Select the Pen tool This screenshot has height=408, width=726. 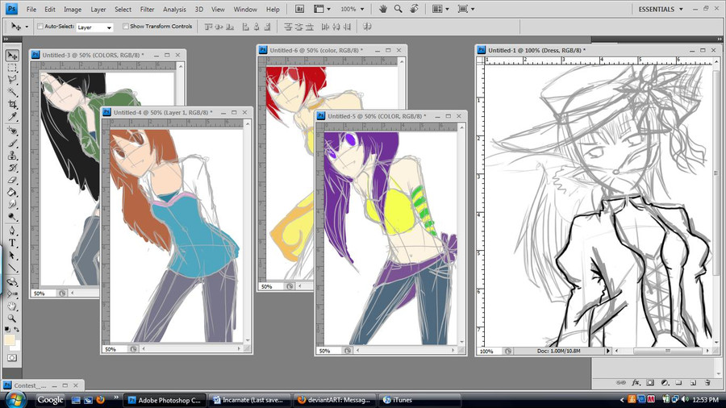[12, 231]
